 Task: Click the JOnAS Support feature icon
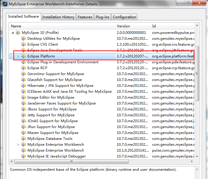24,121
